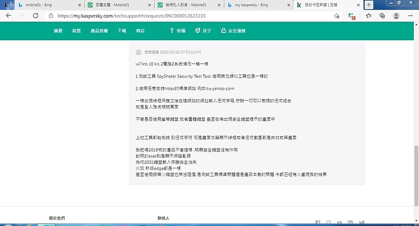Image resolution: width=419 pixels, height=226 pixels.
Task: Open the 密碼 password manager link
Action: point(177,31)
